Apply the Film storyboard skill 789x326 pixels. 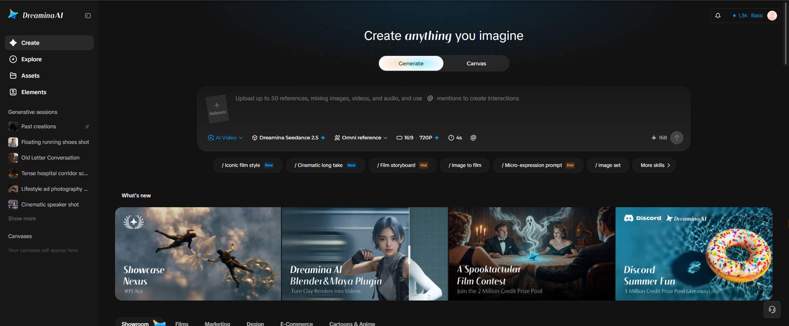403,165
